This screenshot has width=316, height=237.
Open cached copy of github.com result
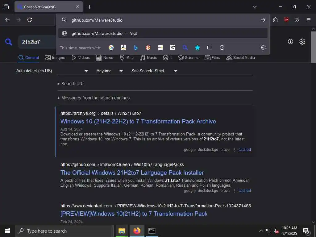pos(245,191)
